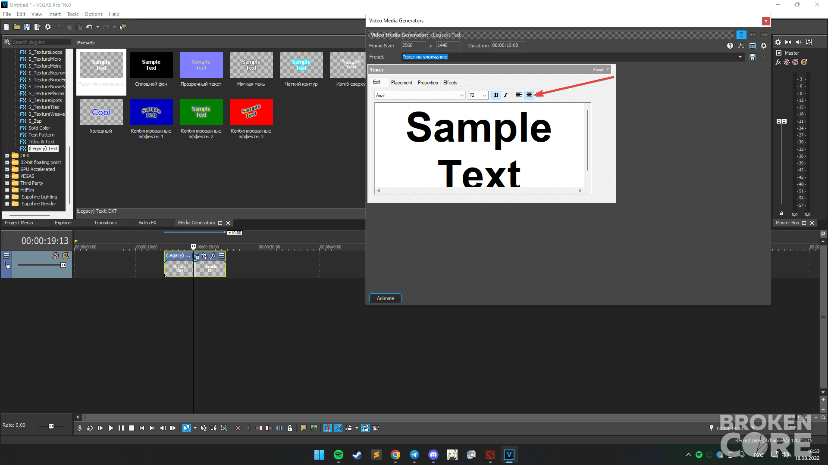Open the font size dropdown
Screen dimensions: 828x465
(485, 96)
